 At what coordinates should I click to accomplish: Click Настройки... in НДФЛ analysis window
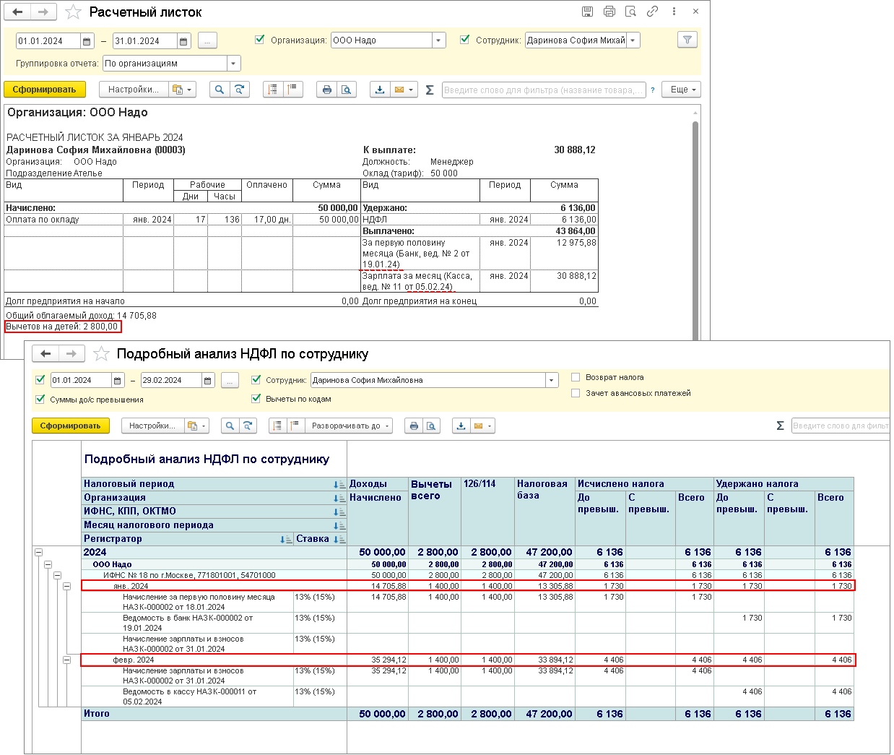(x=152, y=426)
